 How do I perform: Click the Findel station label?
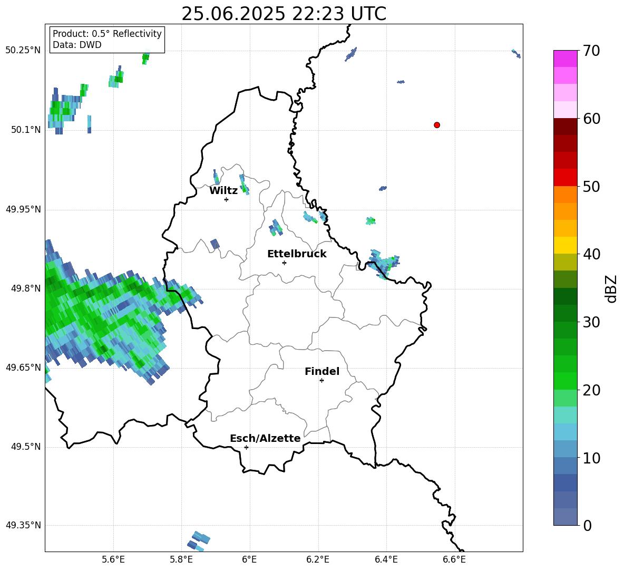[x=322, y=371]
